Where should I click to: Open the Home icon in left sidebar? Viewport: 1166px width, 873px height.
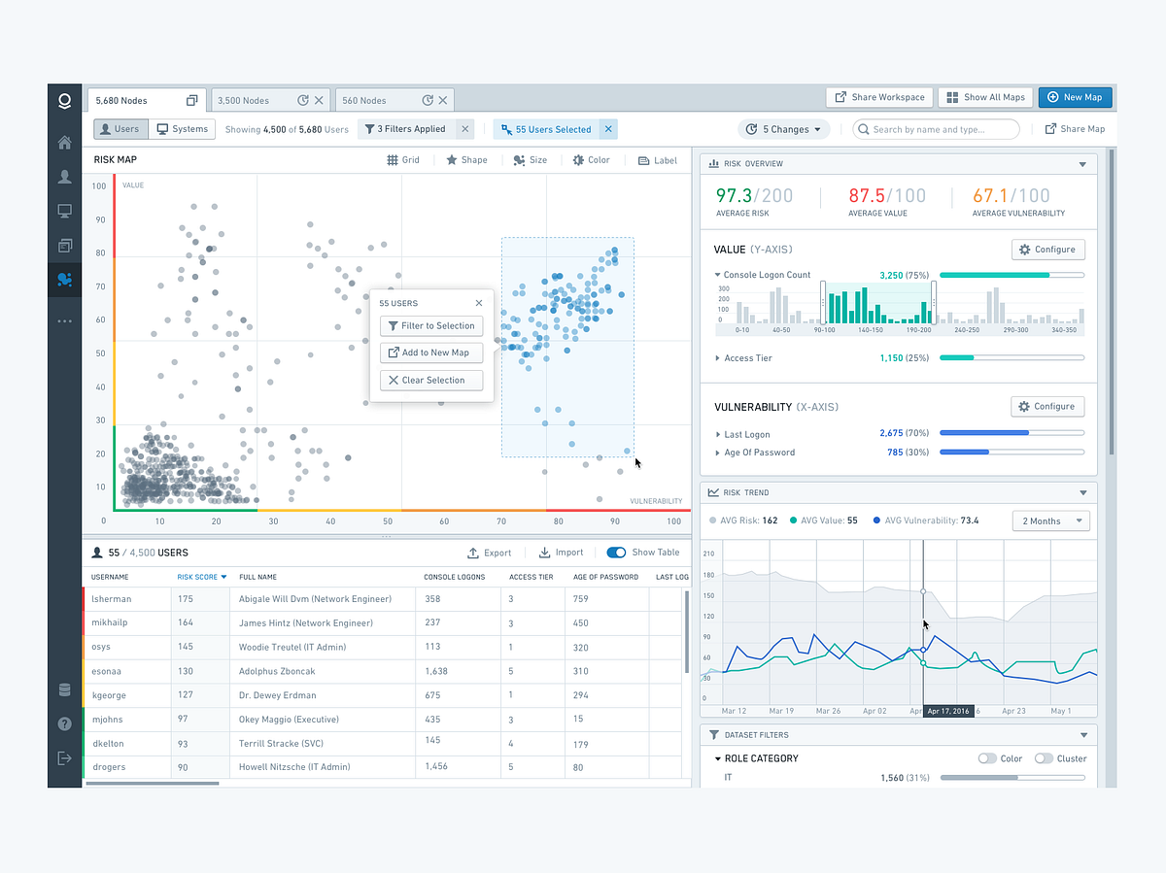[65, 143]
